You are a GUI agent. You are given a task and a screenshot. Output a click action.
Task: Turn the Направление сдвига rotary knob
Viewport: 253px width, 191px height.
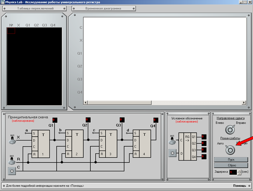click(x=230, y=130)
